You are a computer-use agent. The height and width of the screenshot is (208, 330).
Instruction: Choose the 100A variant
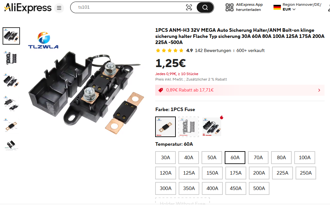pyautogui.click(x=305, y=158)
